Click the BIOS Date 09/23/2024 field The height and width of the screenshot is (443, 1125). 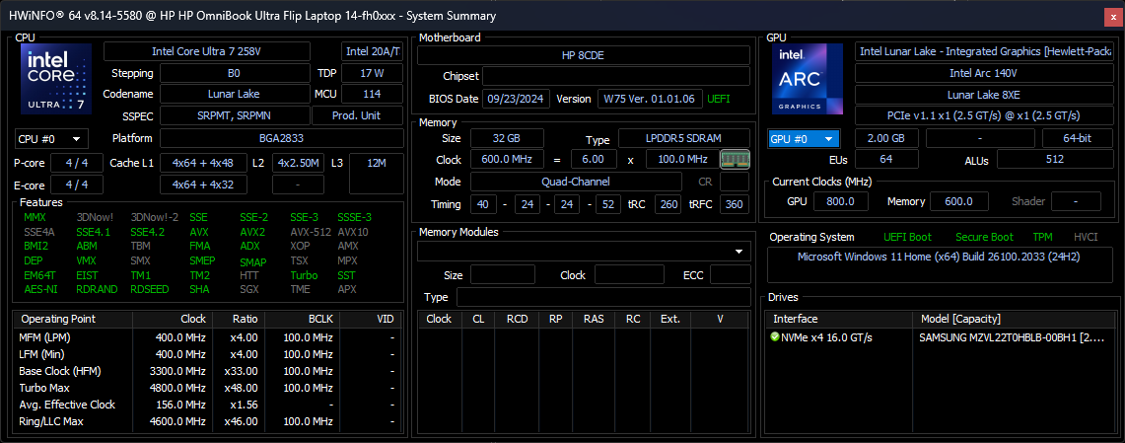516,99
